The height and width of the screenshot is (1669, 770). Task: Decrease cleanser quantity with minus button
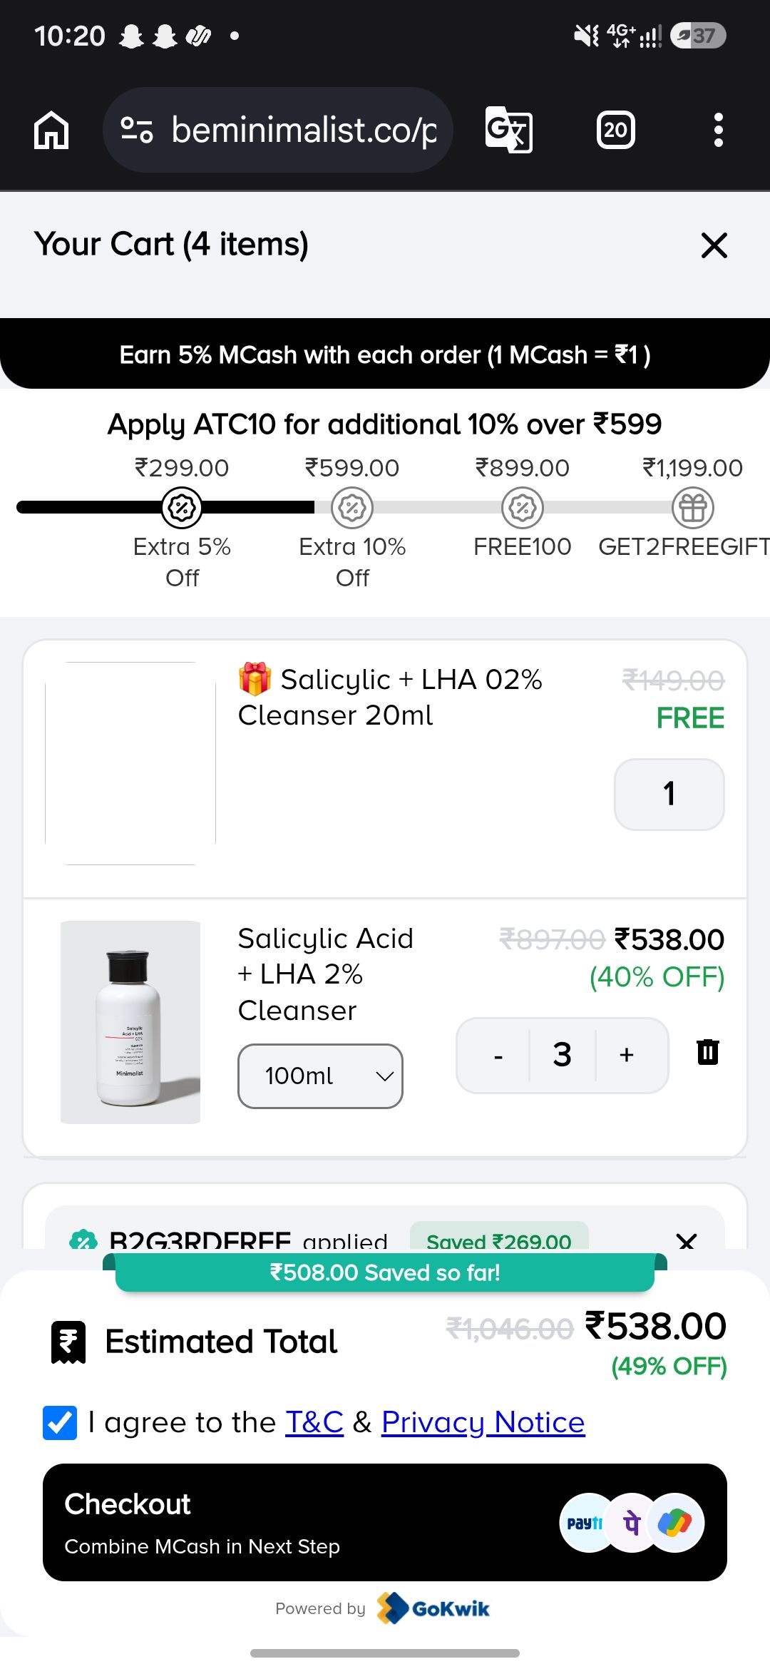(498, 1055)
